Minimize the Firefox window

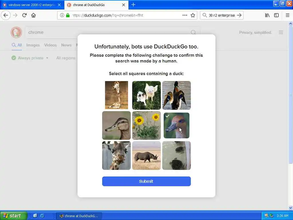pyautogui.click(x=276, y=3)
